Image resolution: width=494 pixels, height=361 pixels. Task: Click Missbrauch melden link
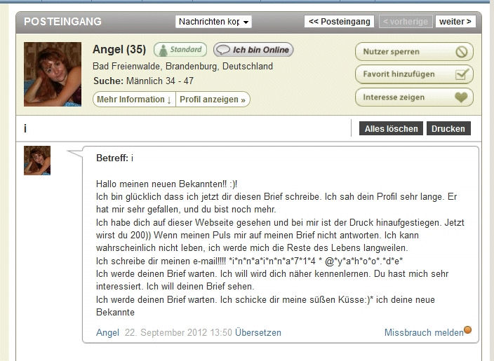tap(424, 332)
